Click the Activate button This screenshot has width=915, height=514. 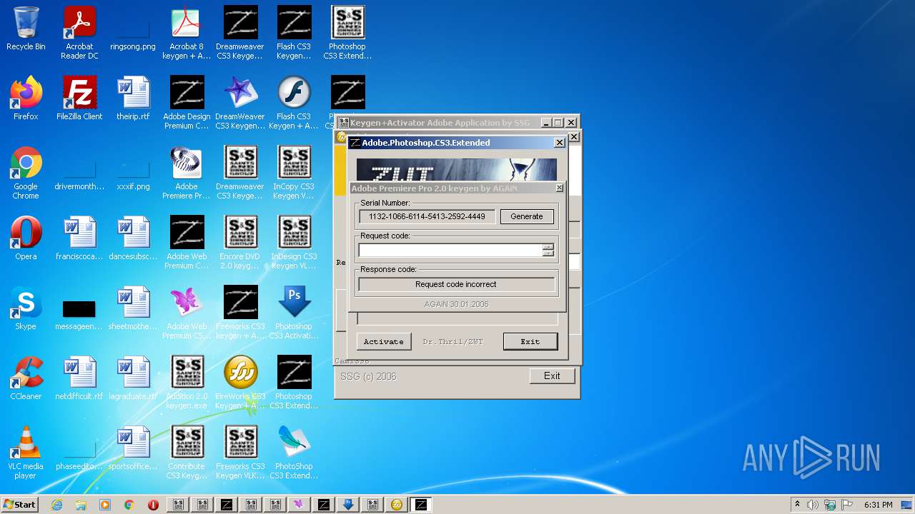coord(384,341)
